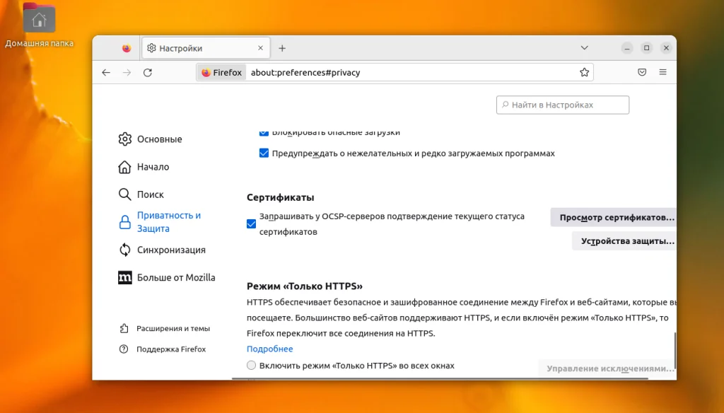Open Начало settings via the home icon
The height and width of the screenshot is (413, 724).
124,166
